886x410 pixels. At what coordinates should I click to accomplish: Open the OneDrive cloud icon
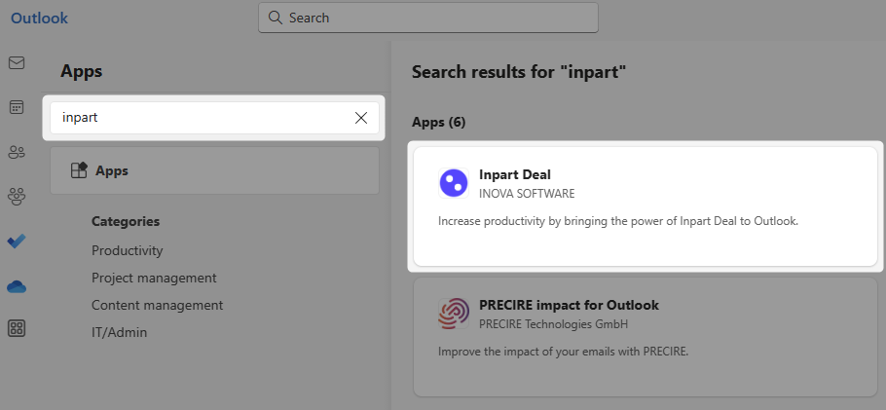(x=17, y=285)
